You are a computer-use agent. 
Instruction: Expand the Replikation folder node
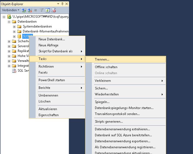pyautogui.click(x=9, y=51)
